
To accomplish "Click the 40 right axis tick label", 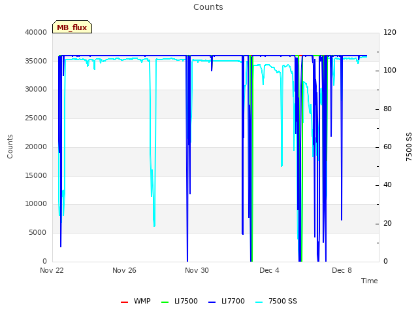I will 387,185.
